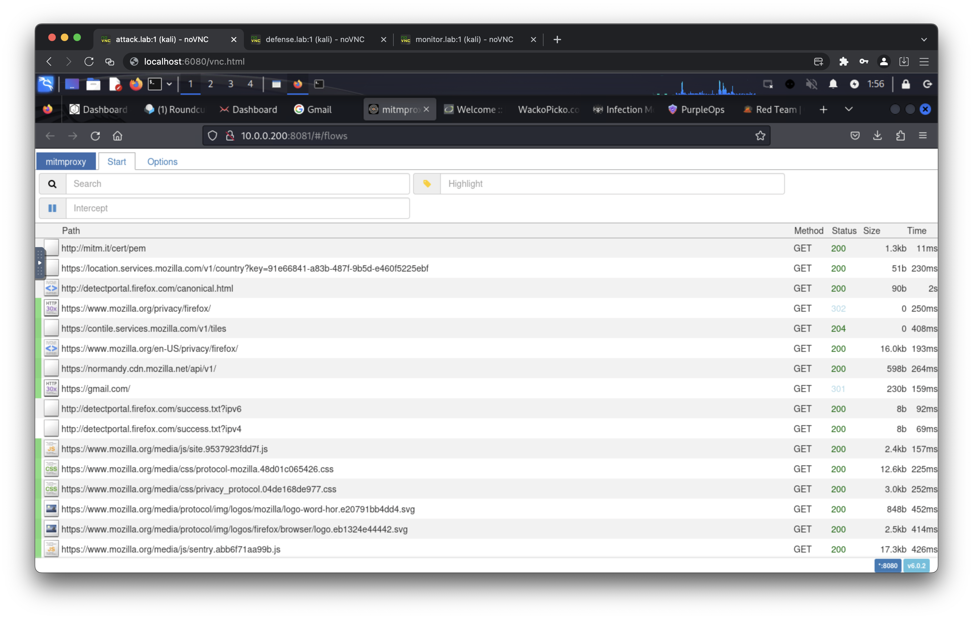
Task: Click the Kali notification bell icon
Action: coord(833,84)
